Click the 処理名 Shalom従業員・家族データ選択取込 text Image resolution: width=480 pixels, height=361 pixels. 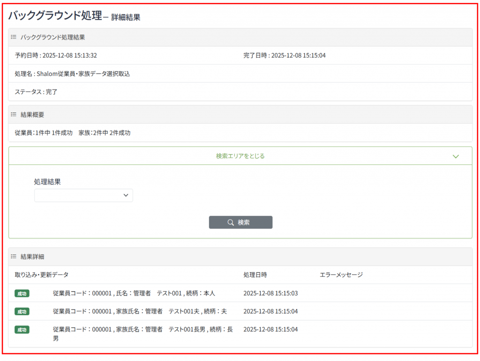[x=72, y=74]
